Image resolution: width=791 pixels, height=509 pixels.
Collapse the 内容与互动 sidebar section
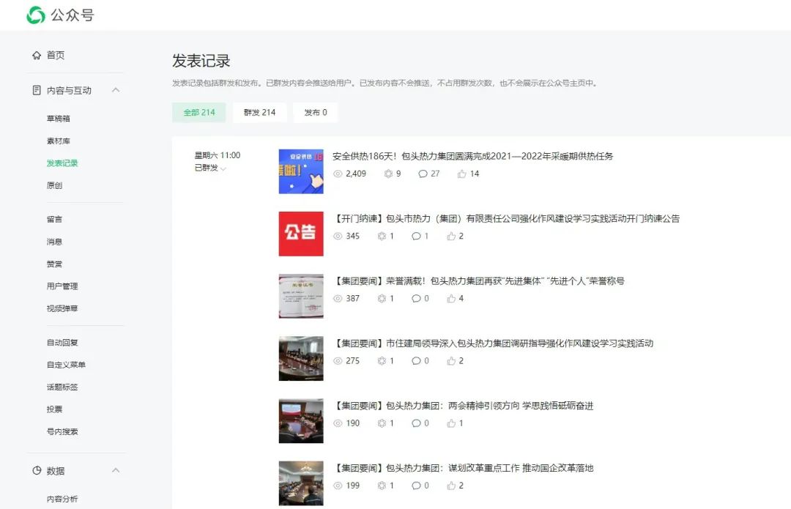[x=116, y=90]
